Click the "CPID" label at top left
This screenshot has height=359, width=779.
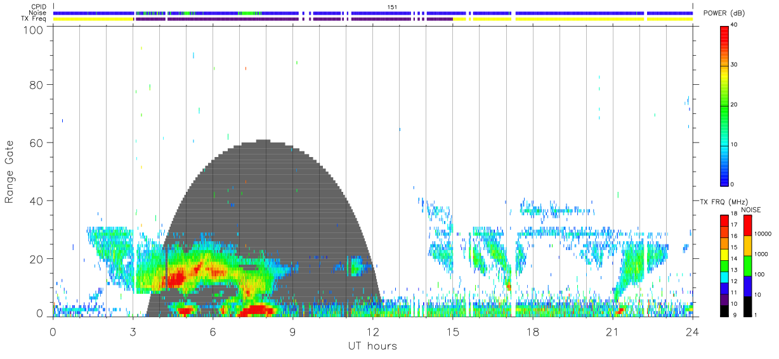[x=38, y=7]
